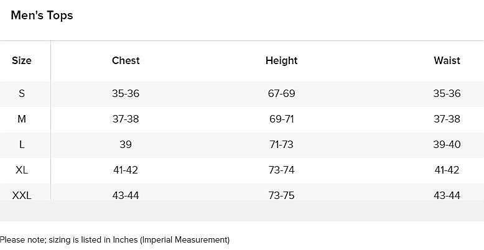Select the Height column header
484x250 pixels.
click(282, 60)
